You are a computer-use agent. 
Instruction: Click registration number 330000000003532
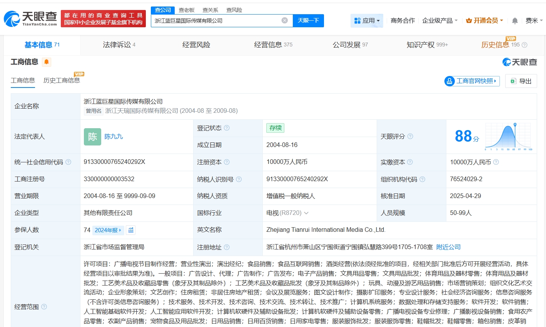click(x=109, y=179)
